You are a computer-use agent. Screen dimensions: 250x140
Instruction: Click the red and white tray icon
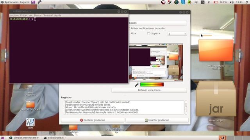[163, 2]
